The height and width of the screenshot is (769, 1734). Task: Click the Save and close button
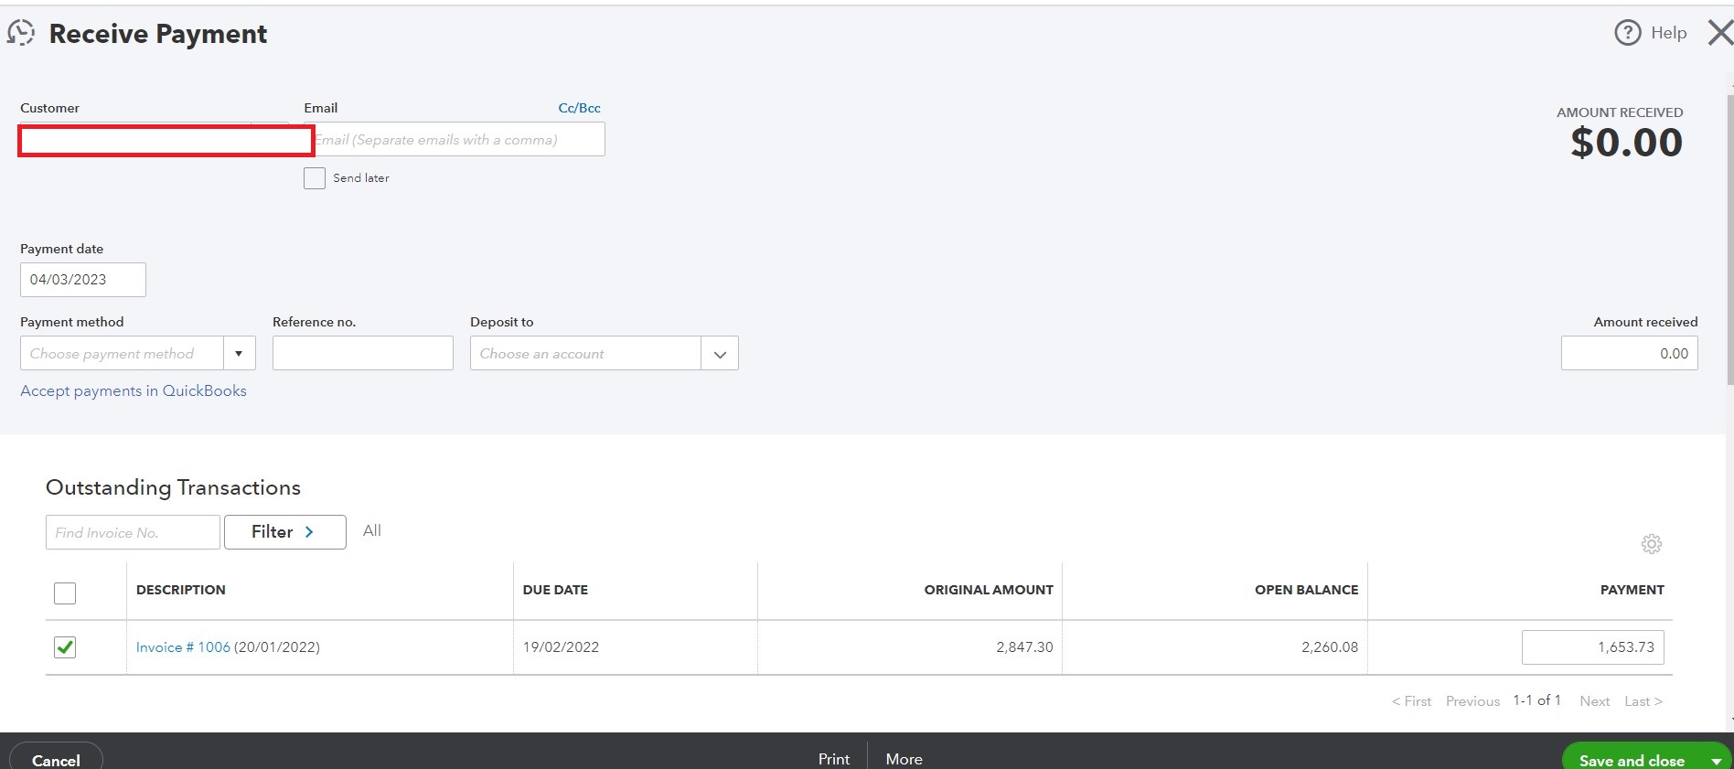pos(1632,760)
